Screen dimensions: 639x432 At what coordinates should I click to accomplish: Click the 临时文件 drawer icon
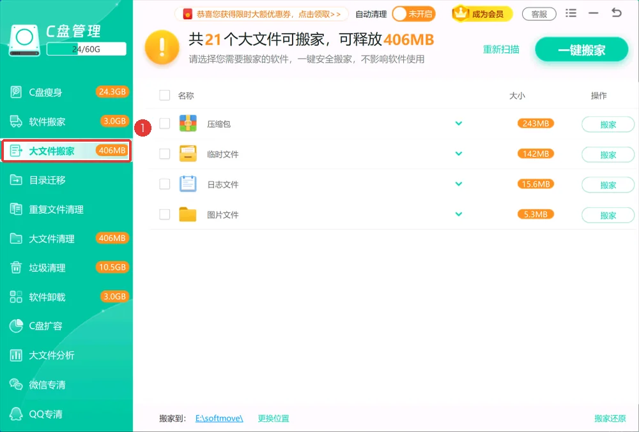coord(188,154)
